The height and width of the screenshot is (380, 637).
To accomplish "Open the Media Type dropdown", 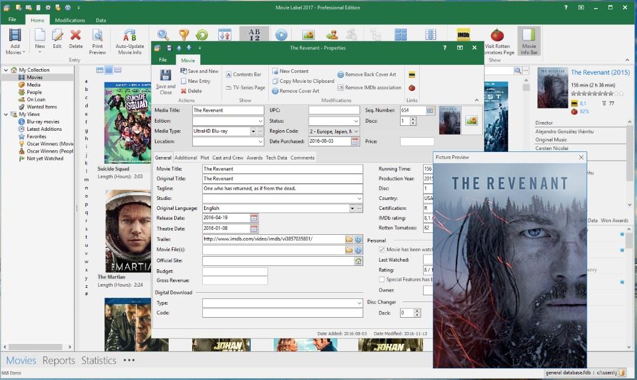I will pyautogui.click(x=253, y=131).
